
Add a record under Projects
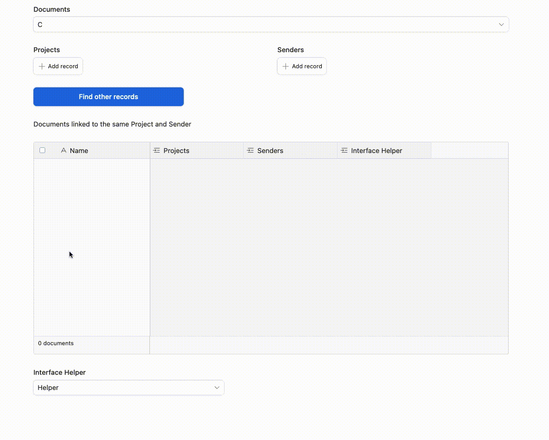58,67
